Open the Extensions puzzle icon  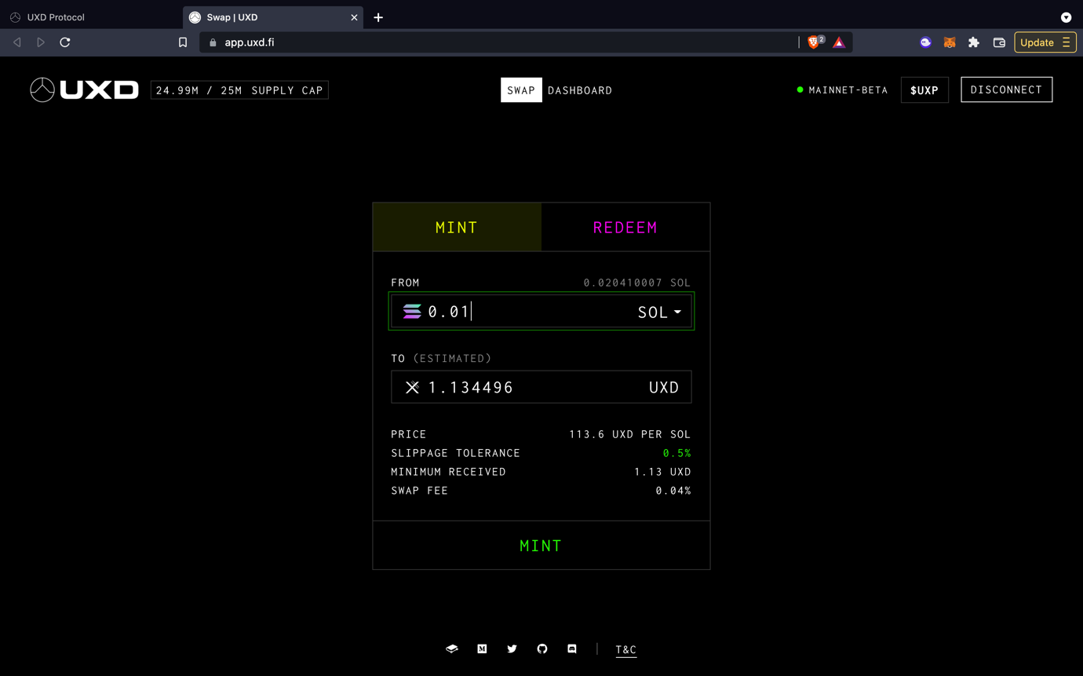974,42
